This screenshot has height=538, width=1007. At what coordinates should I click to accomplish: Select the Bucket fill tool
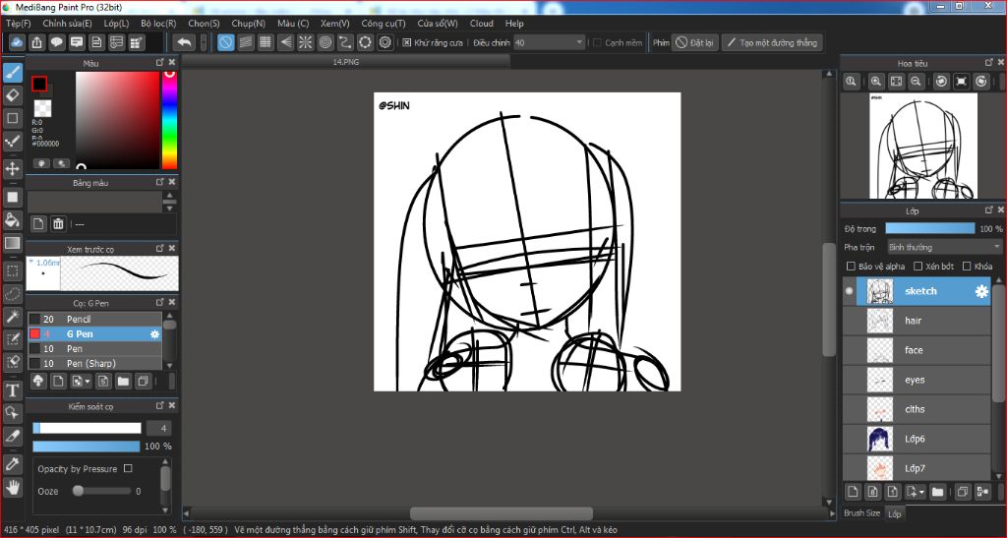point(13,218)
